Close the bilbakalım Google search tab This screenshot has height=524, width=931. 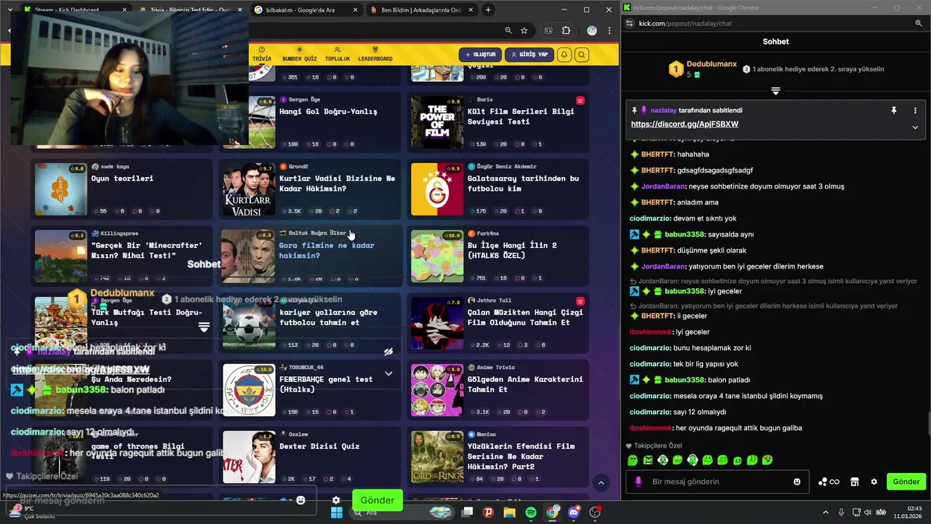[x=354, y=9]
